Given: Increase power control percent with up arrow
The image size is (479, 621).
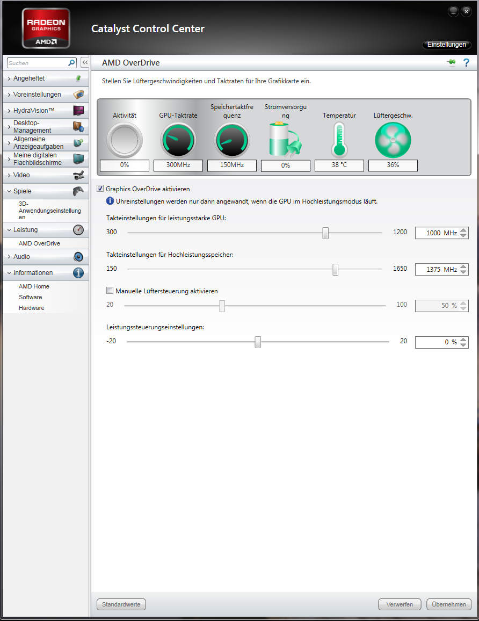Looking at the screenshot, I should [x=463, y=340].
